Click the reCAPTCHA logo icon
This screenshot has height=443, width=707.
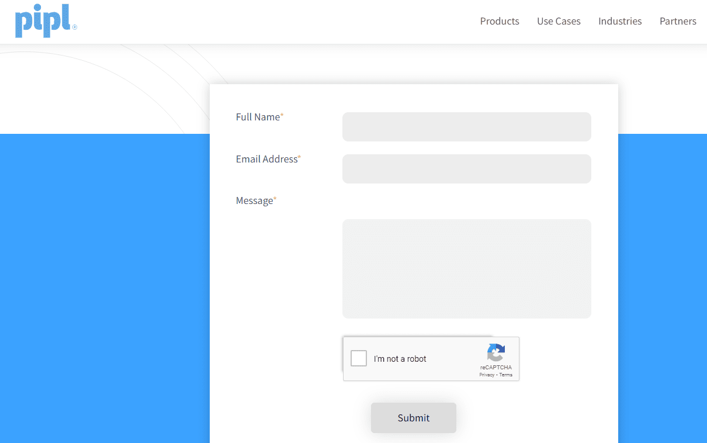coord(495,353)
